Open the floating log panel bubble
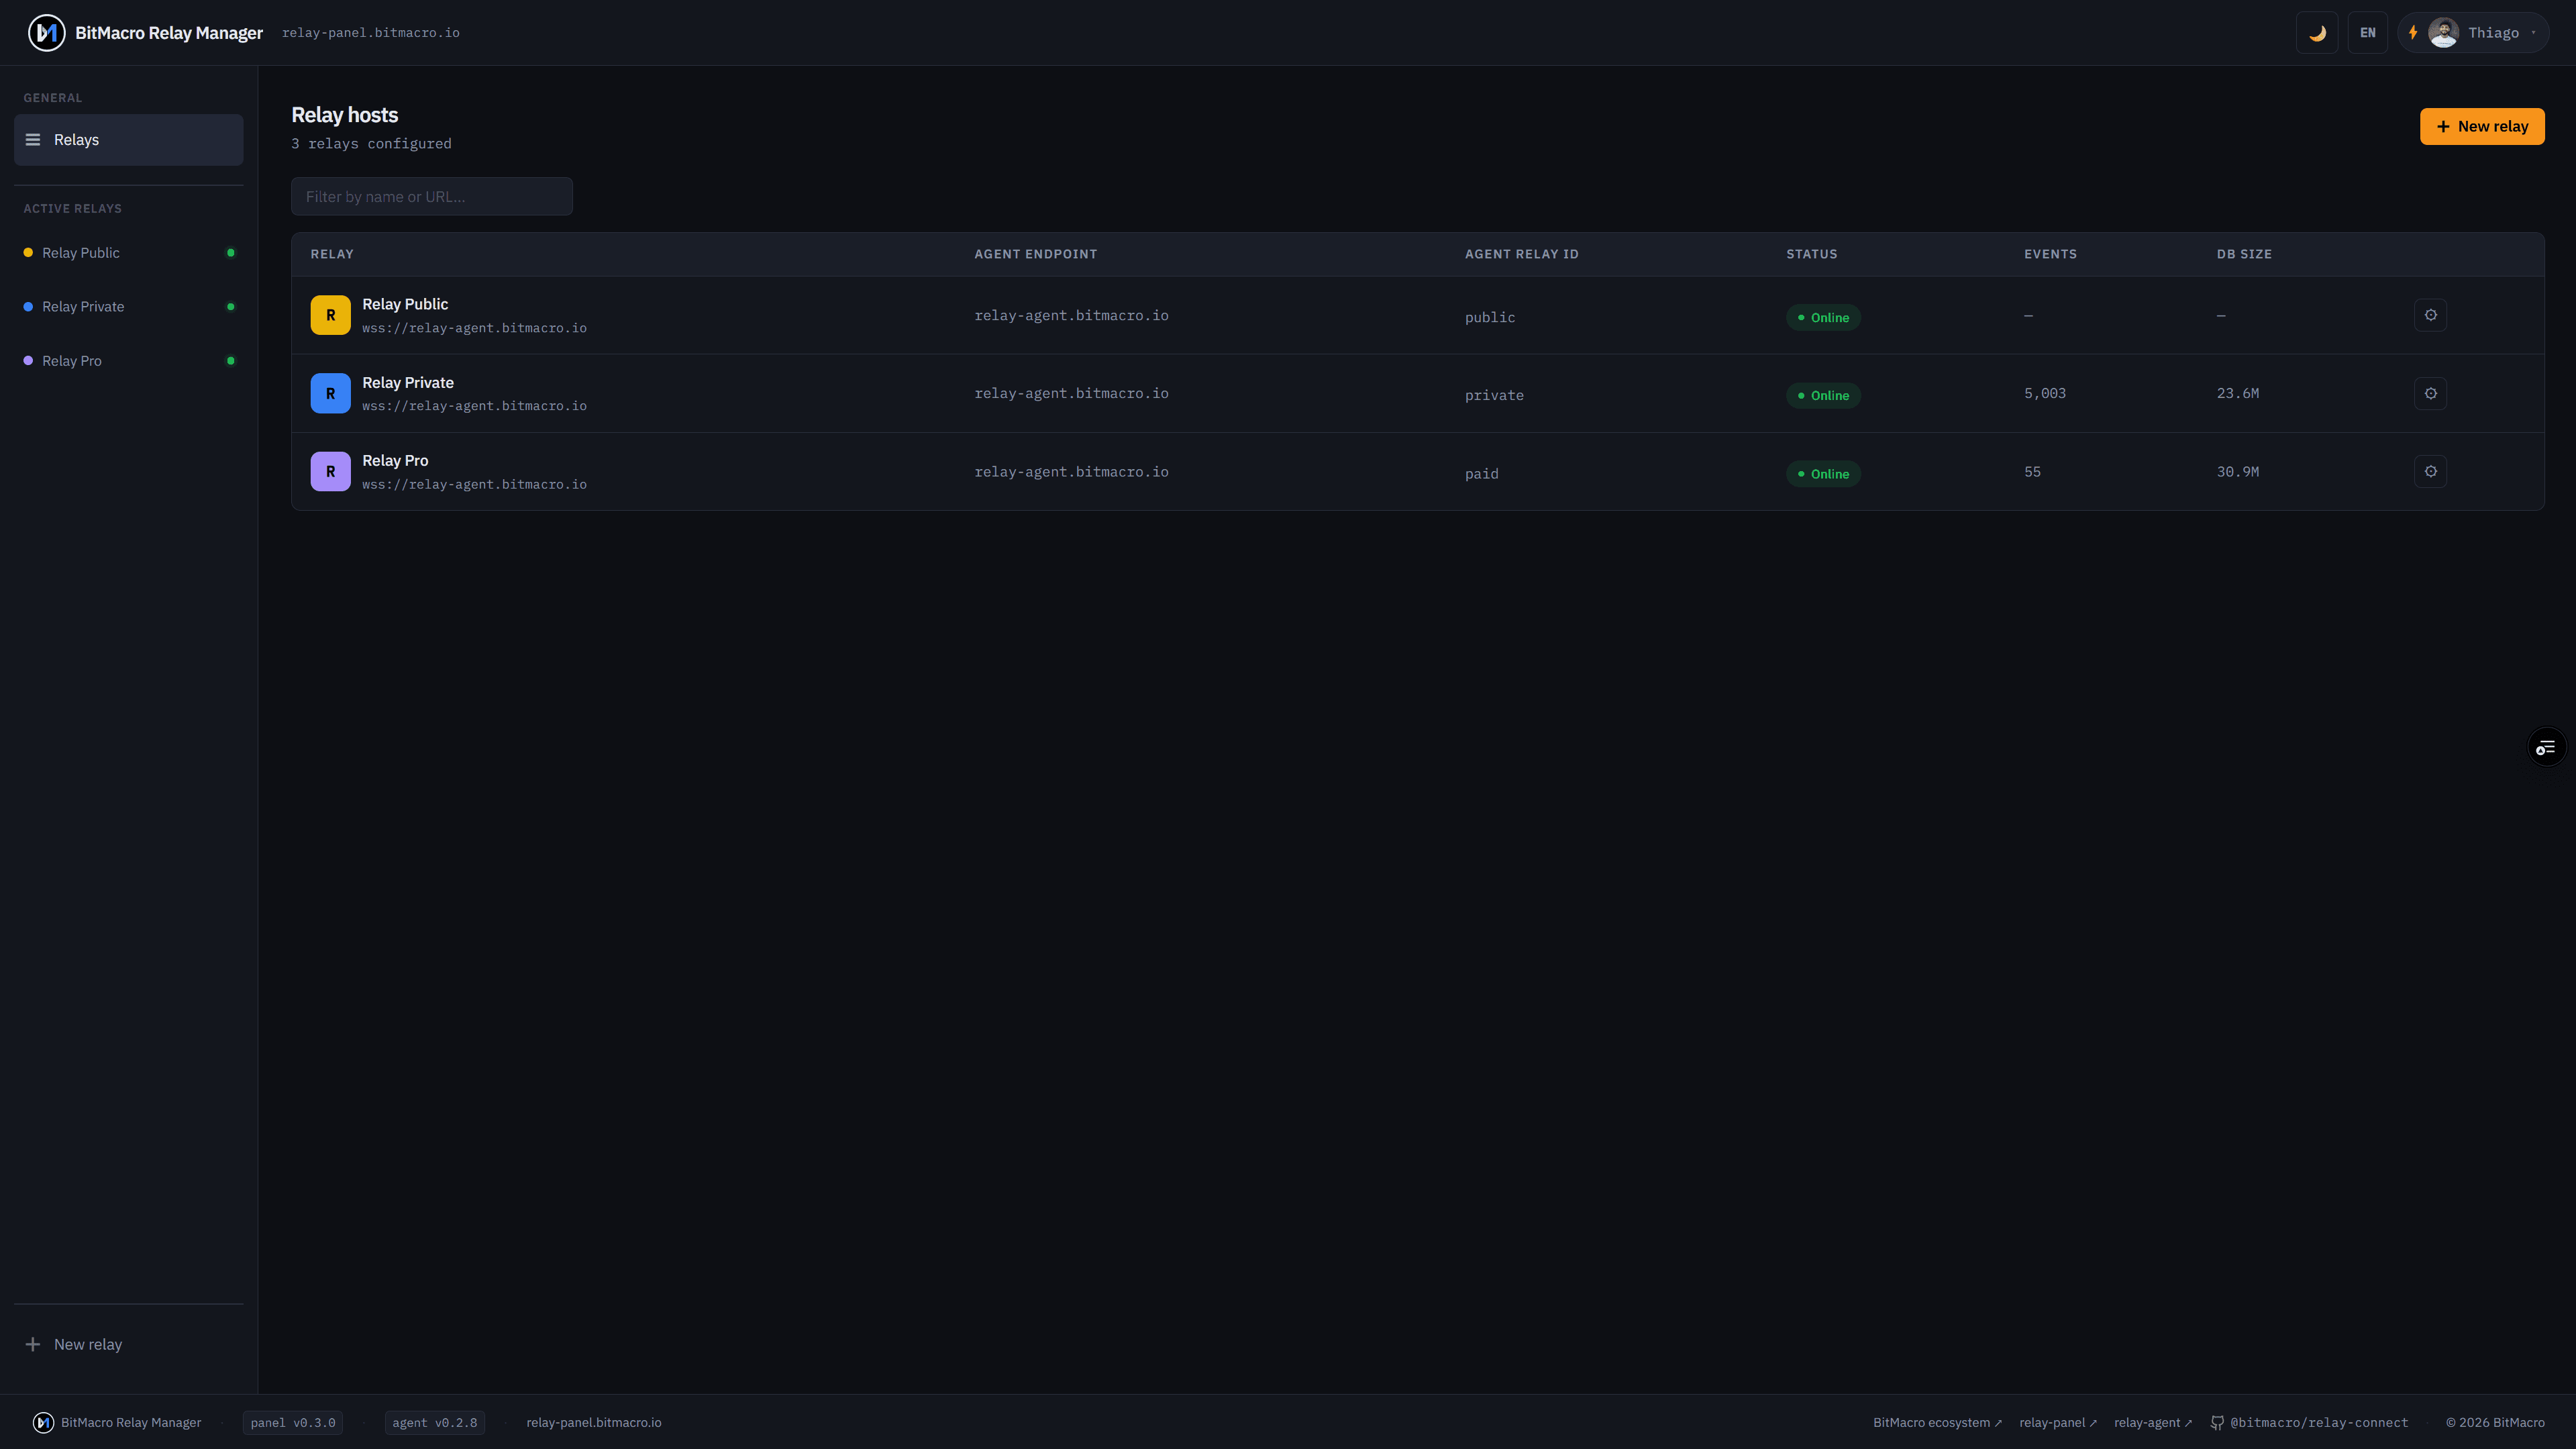The width and height of the screenshot is (2576, 1449). [2545, 746]
